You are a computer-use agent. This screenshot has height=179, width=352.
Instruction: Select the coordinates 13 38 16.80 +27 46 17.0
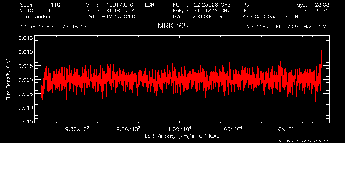point(56,27)
